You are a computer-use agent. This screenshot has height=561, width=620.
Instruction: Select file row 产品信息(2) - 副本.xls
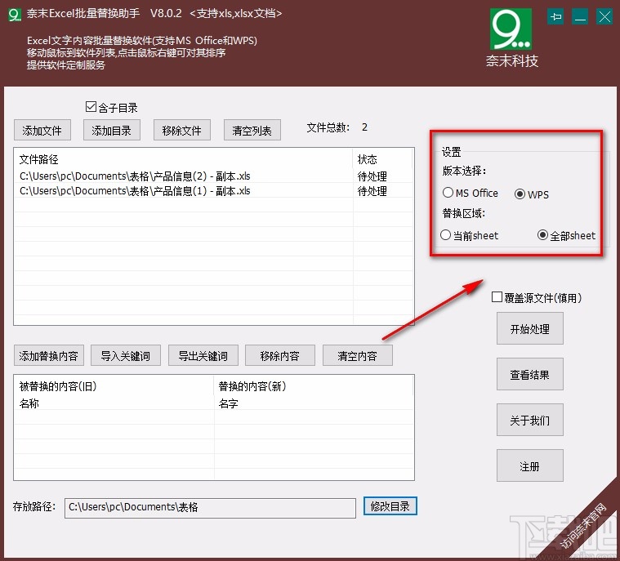[213, 176]
